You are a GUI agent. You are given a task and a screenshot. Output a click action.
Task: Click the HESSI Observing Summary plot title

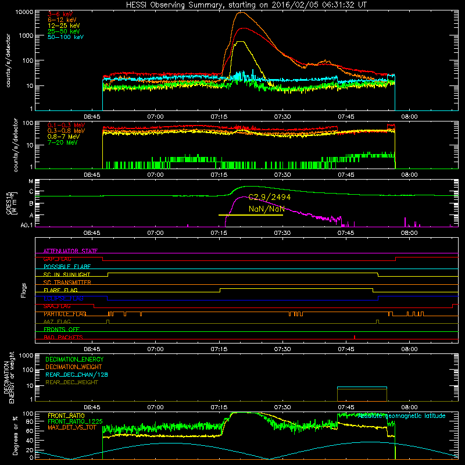pos(246,5)
